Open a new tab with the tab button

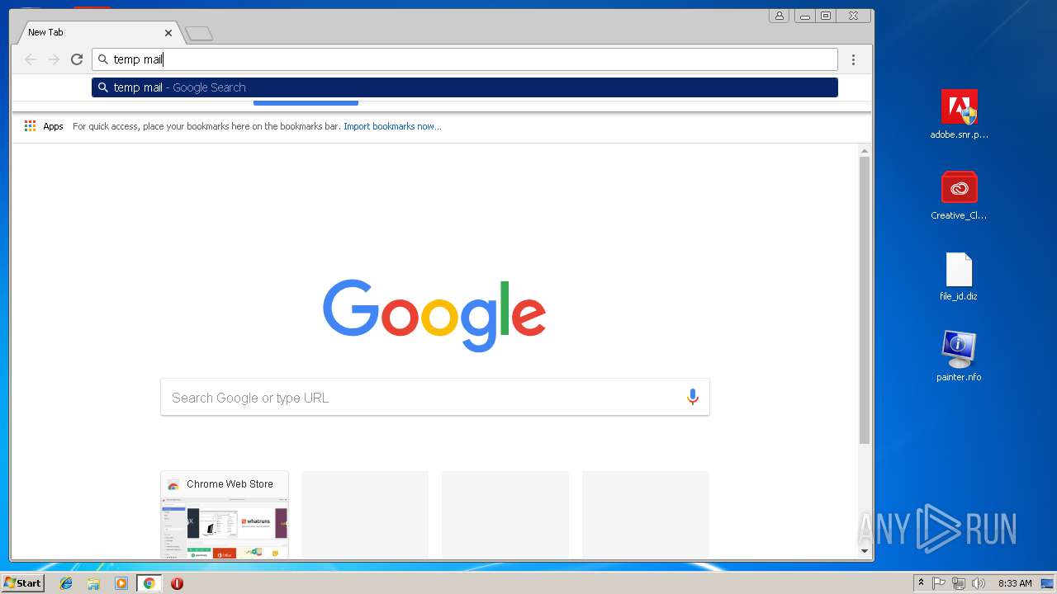click(199, 34)
